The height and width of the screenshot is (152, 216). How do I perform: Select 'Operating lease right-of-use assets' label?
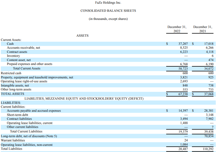[x=24, y=81]
